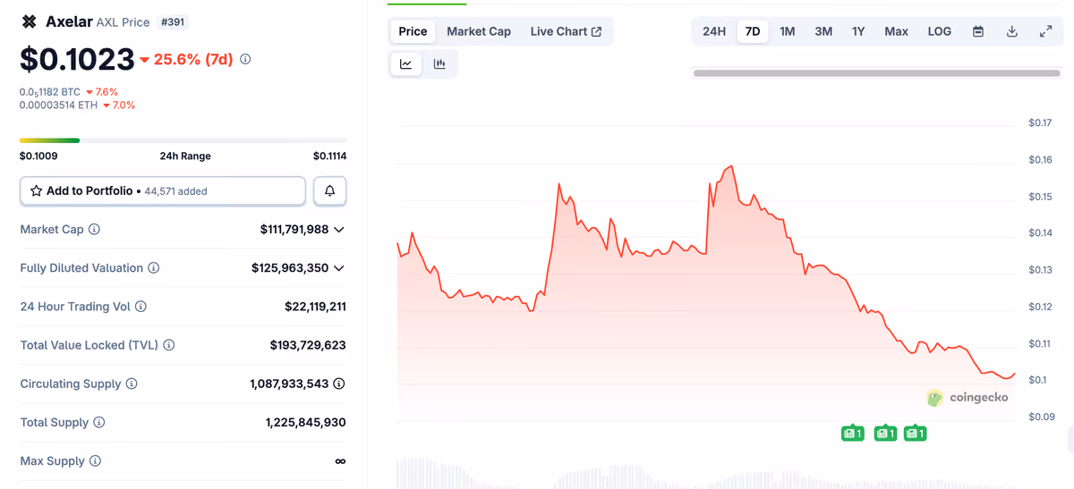Switch to the Price tab
This screenshot has width=1074, height=489.
413,31
